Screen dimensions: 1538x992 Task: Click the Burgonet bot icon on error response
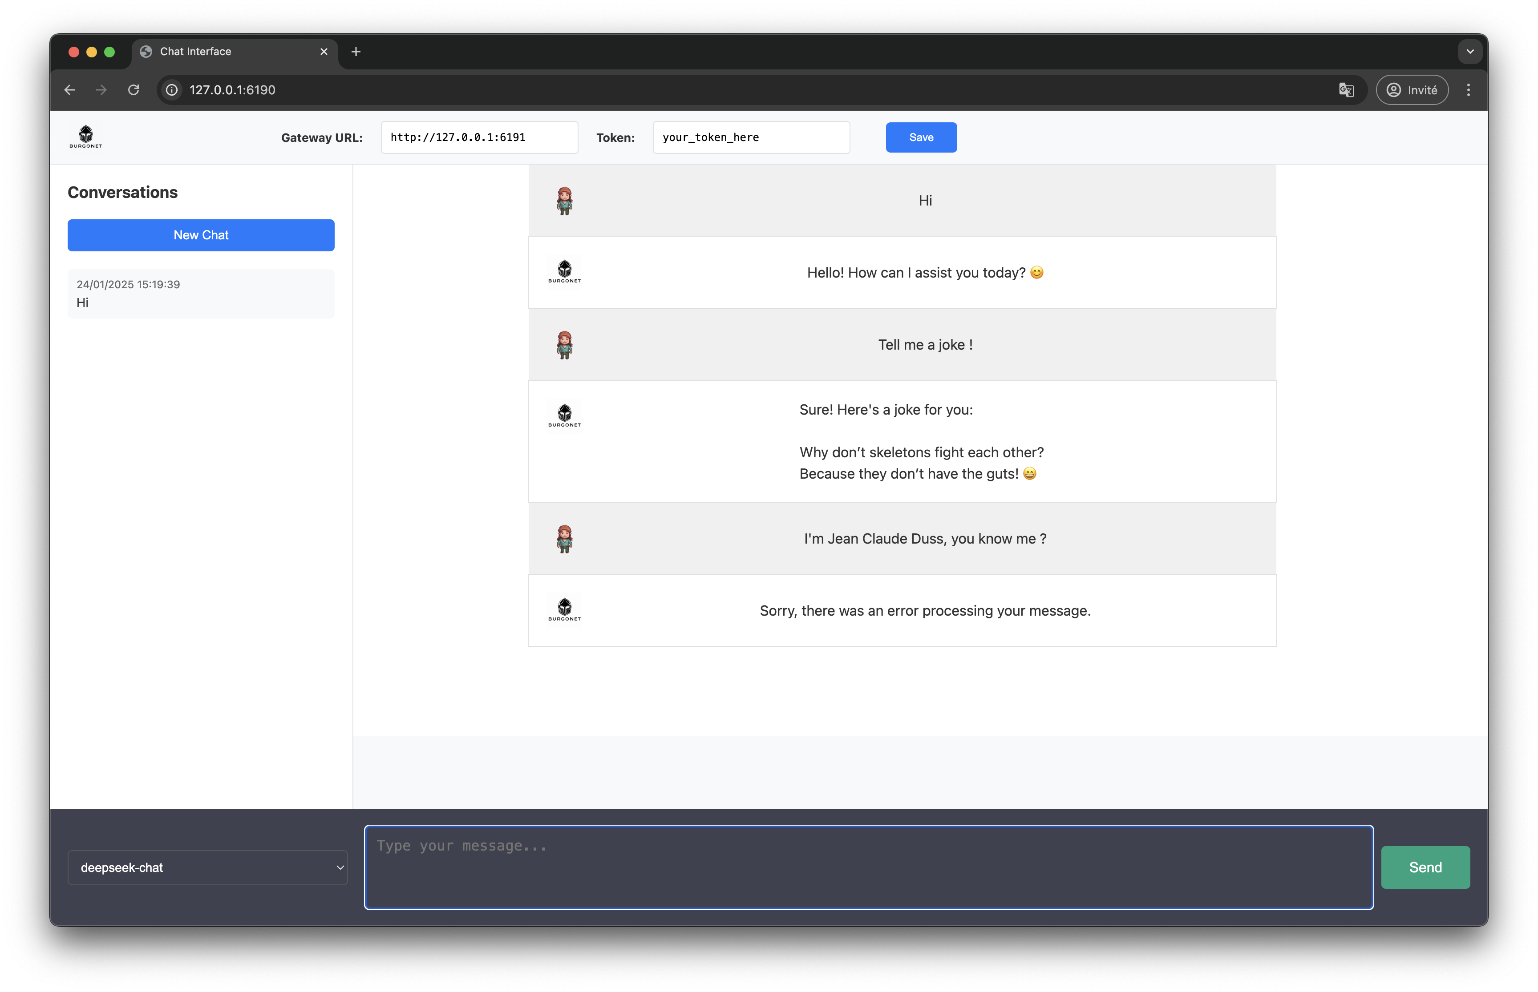coord(565,610)
